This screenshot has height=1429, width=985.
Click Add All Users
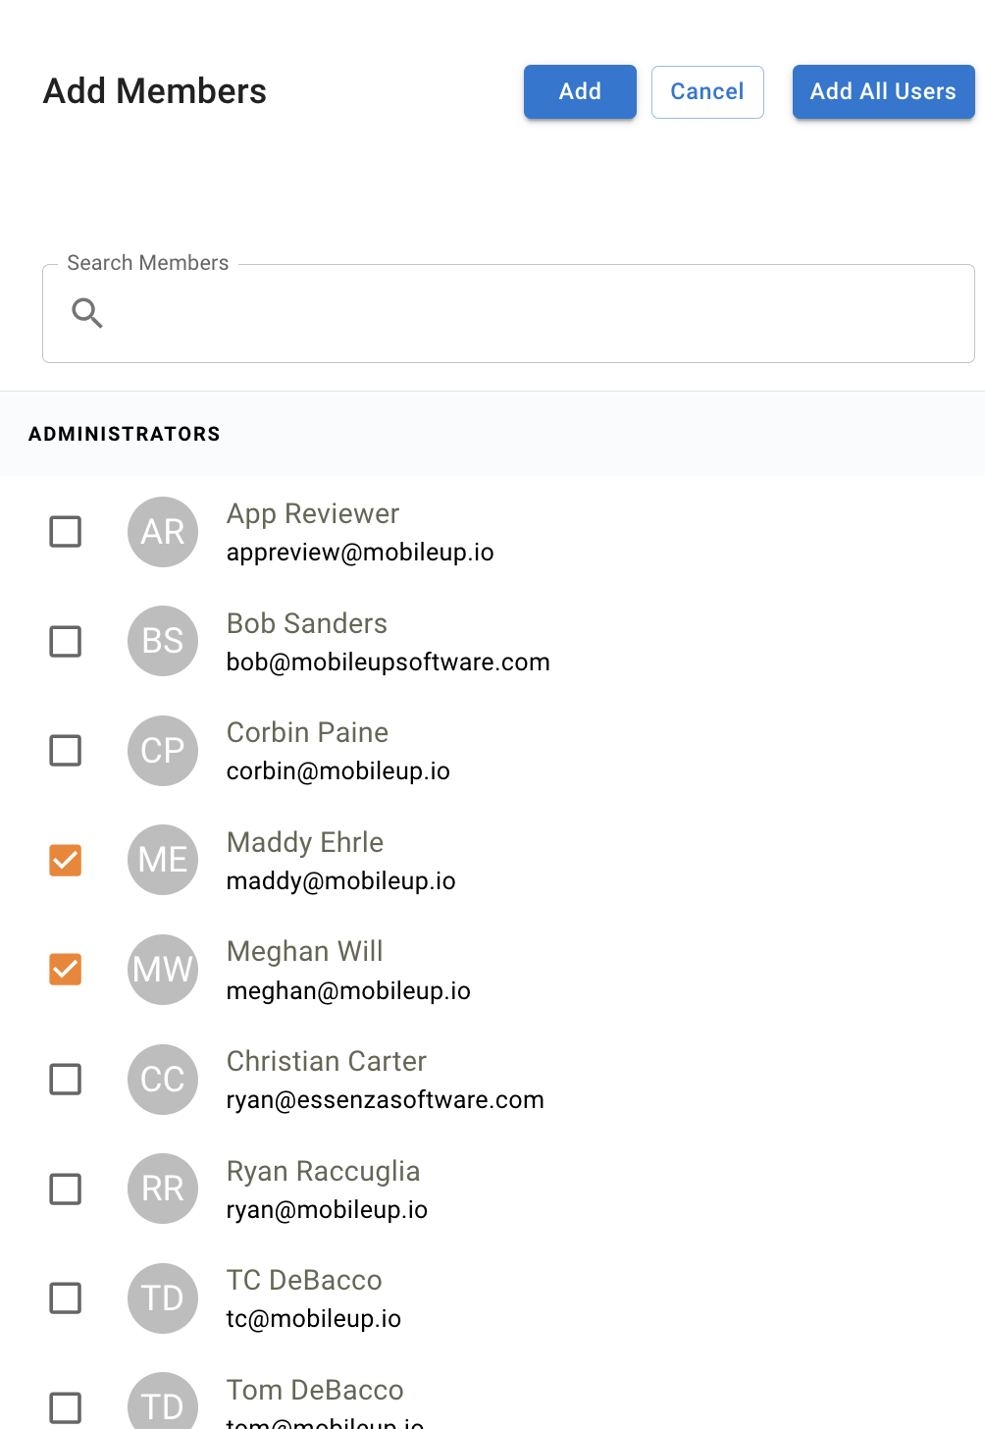[x=883, y=91]
